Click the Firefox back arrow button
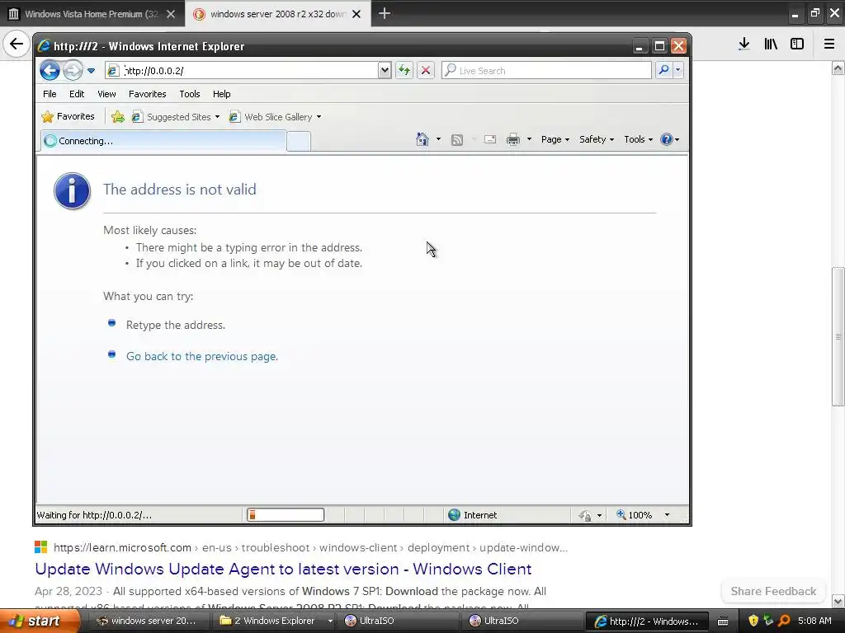Screen dimensions: 845x633 [17, 44]
